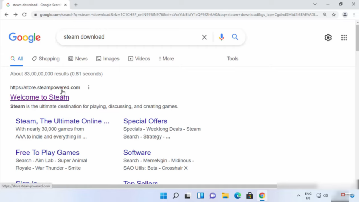Bookmark this page with star icon
The width and height of the screenshot is (359, 202).
[x=334, y=15]
